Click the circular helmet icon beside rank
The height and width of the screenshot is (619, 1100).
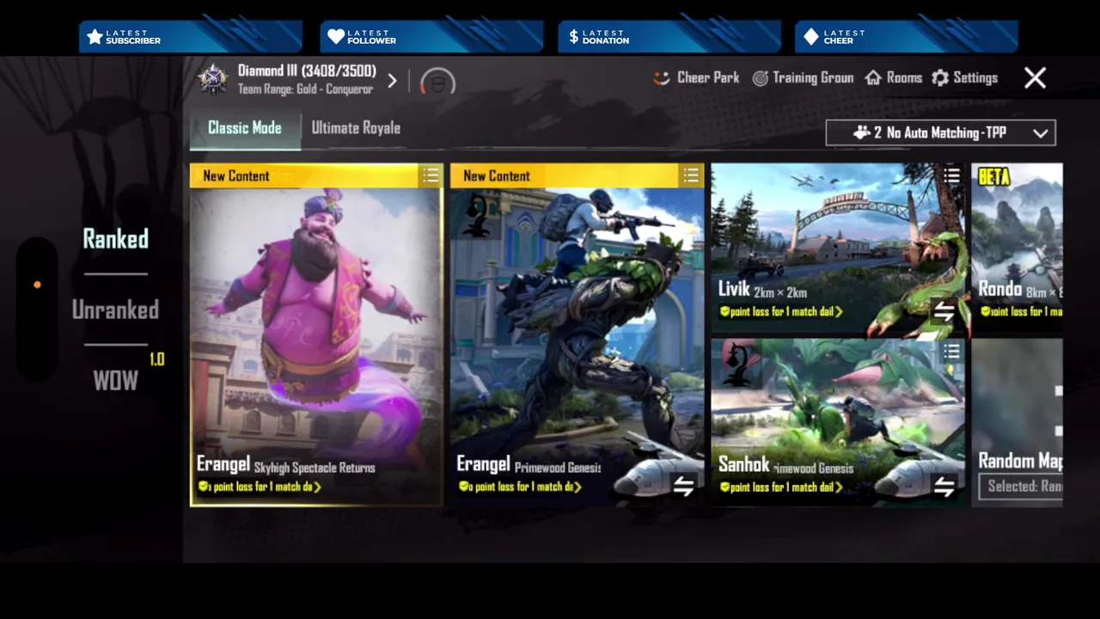click(x=437, y=83)
